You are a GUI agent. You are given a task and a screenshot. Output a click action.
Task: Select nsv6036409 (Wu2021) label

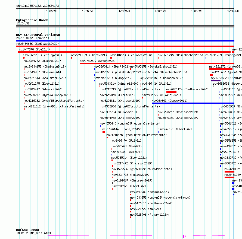tap(156, 84)
